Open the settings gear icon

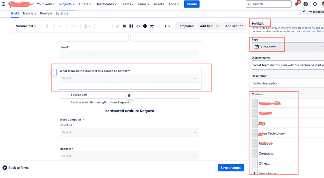click(x=315, y=4)
